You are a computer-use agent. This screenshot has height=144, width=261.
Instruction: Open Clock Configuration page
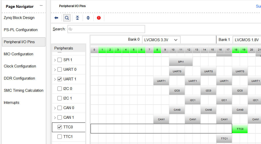tap(20, 66)
